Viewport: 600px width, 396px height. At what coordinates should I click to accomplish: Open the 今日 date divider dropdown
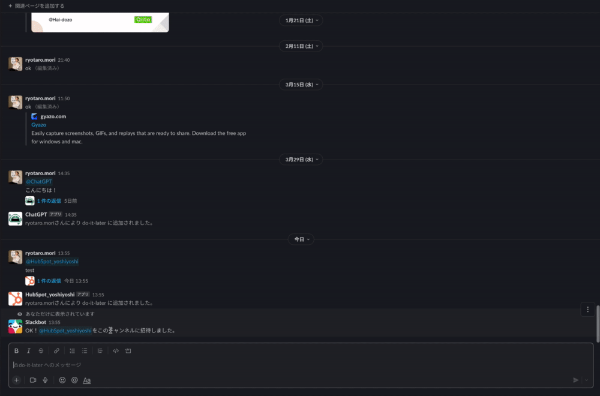[x=301, y=239]
